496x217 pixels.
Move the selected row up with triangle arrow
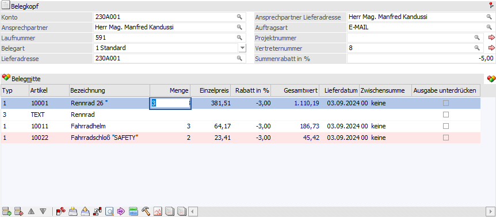coord(31,211)
